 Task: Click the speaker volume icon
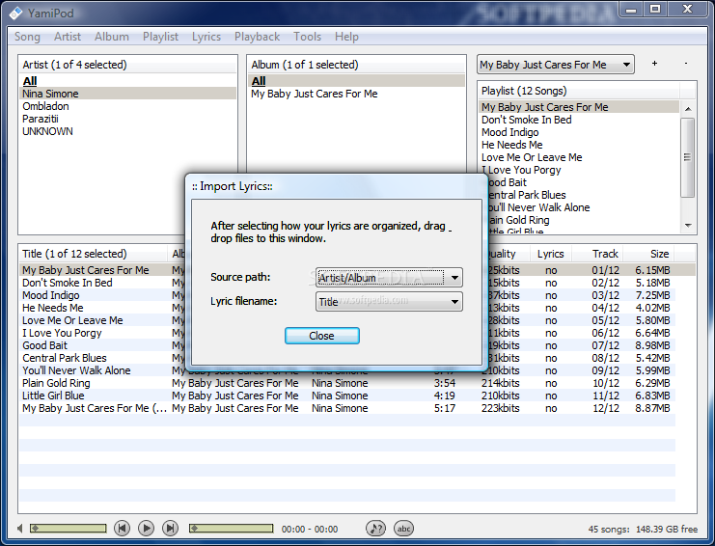(19, 529)
